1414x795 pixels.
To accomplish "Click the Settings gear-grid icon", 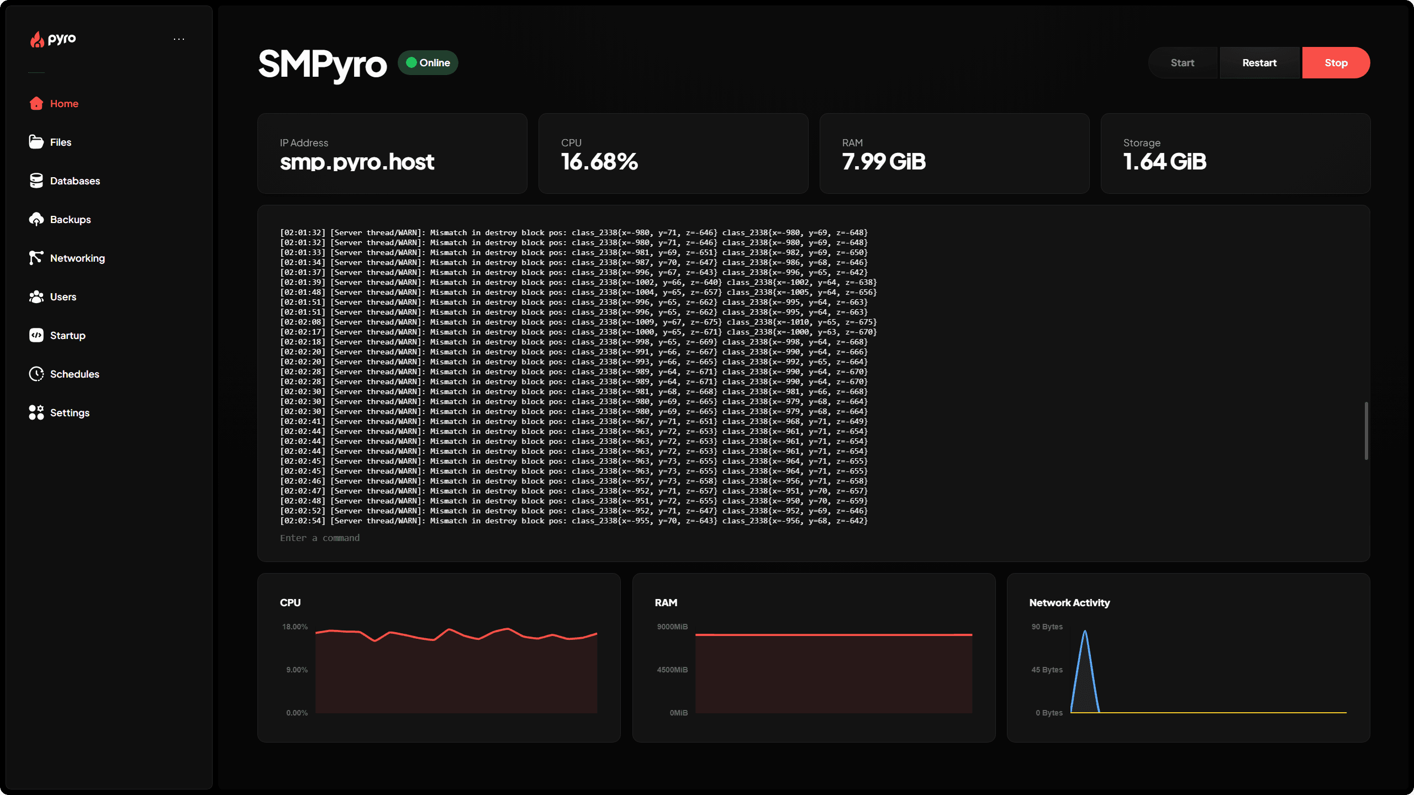I will pos(36,412).
